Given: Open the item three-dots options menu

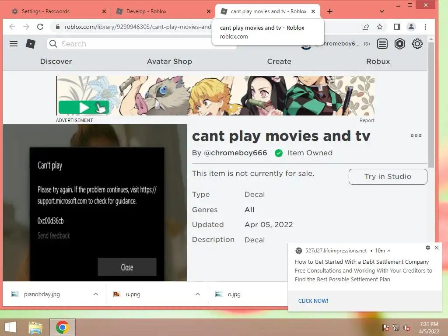Looking at the screenshot, I should pos(416,136).
